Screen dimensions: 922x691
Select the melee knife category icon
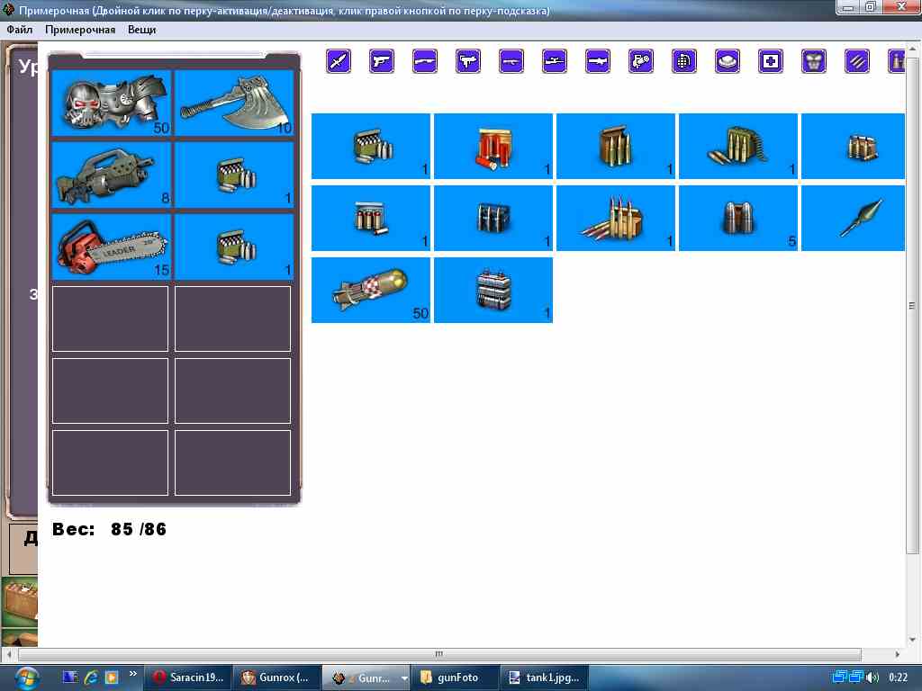[339, 61]
